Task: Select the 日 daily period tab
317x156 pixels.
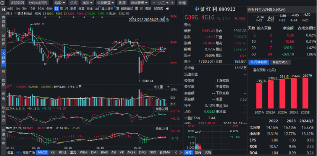Action: pos(56,9)
